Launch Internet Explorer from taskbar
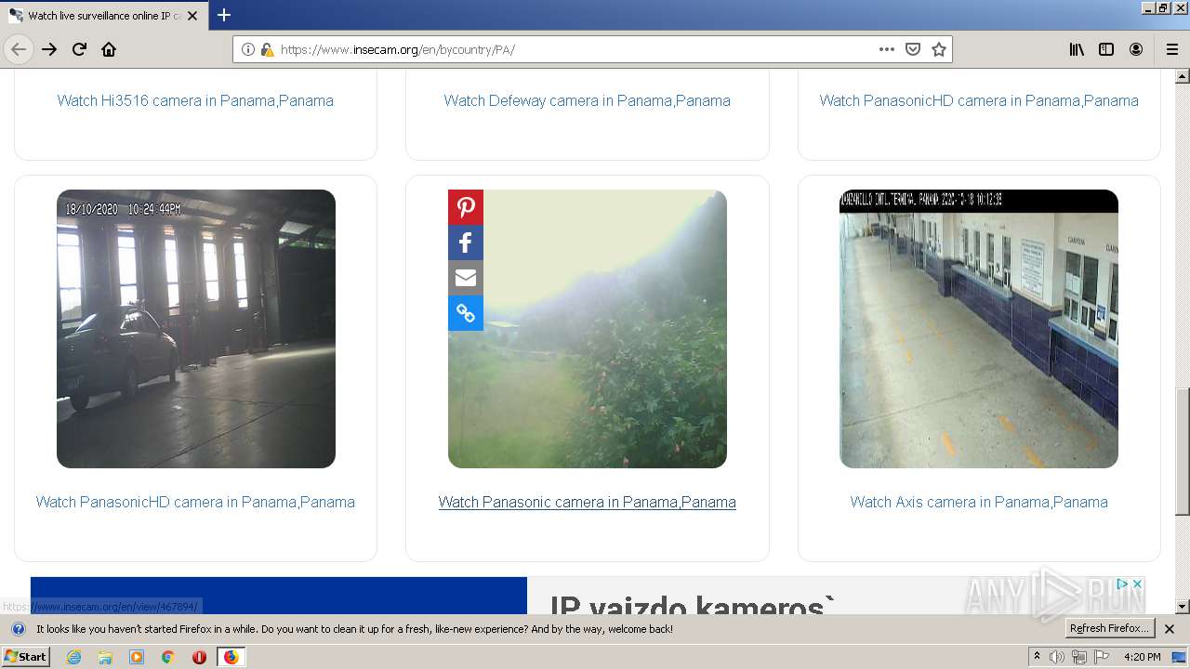This screenshot has height=669, width=1190. tap(73, 657)
